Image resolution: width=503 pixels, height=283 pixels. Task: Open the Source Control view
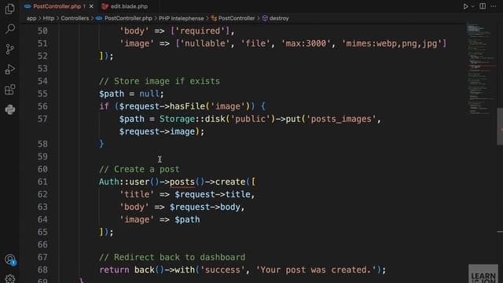[x=9, y=49]
